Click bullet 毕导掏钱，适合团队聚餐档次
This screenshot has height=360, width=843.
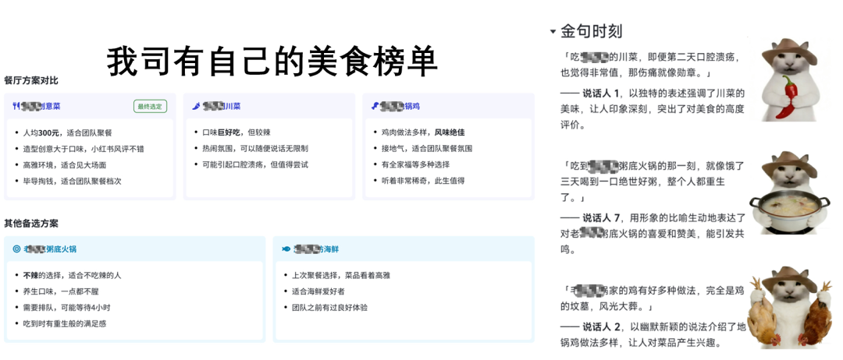click(x=72, y=181)
